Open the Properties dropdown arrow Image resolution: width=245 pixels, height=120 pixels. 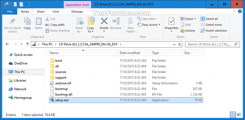[x=171, y=32]
